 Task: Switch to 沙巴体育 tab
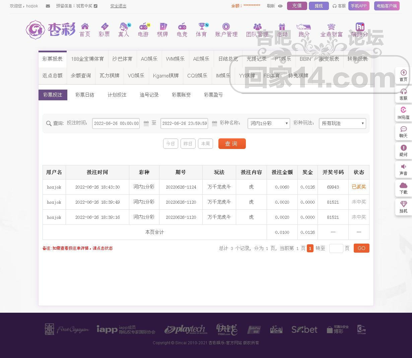122,59
